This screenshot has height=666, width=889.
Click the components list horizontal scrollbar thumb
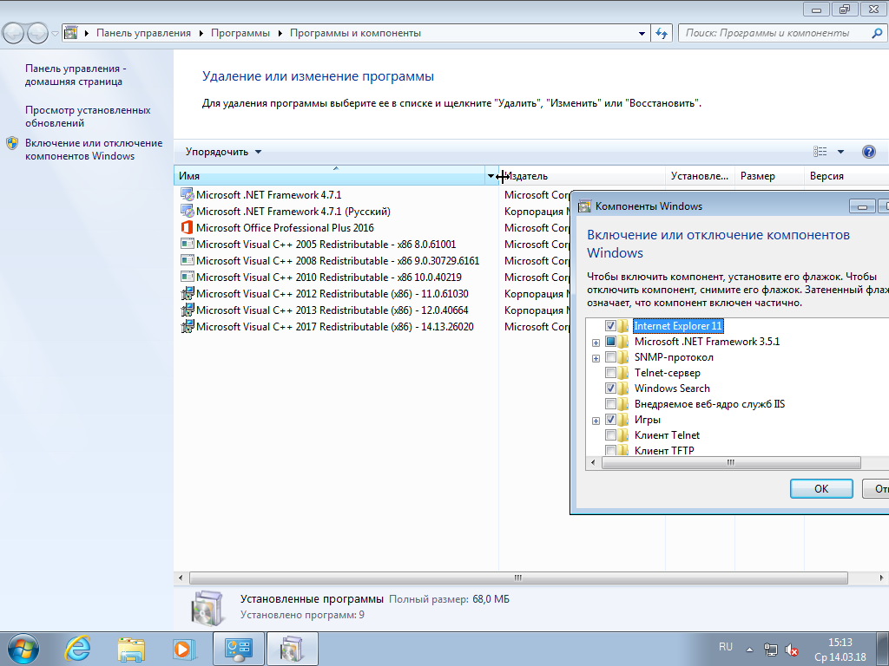(731, 463)
